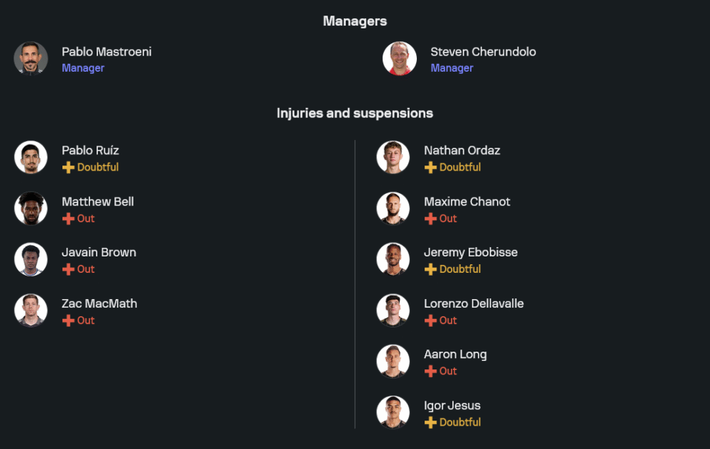
Task: Click the doubtful icon under Igor Jesus
Action: 430,423
